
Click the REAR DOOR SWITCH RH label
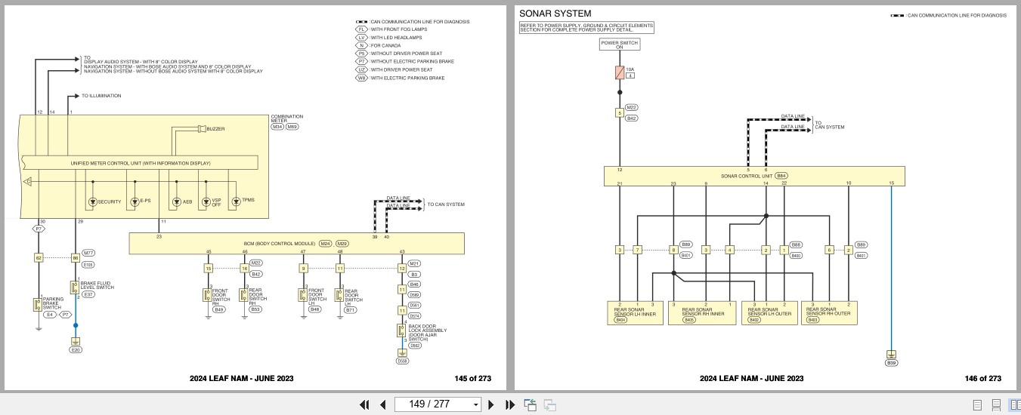tap(257, 296)
